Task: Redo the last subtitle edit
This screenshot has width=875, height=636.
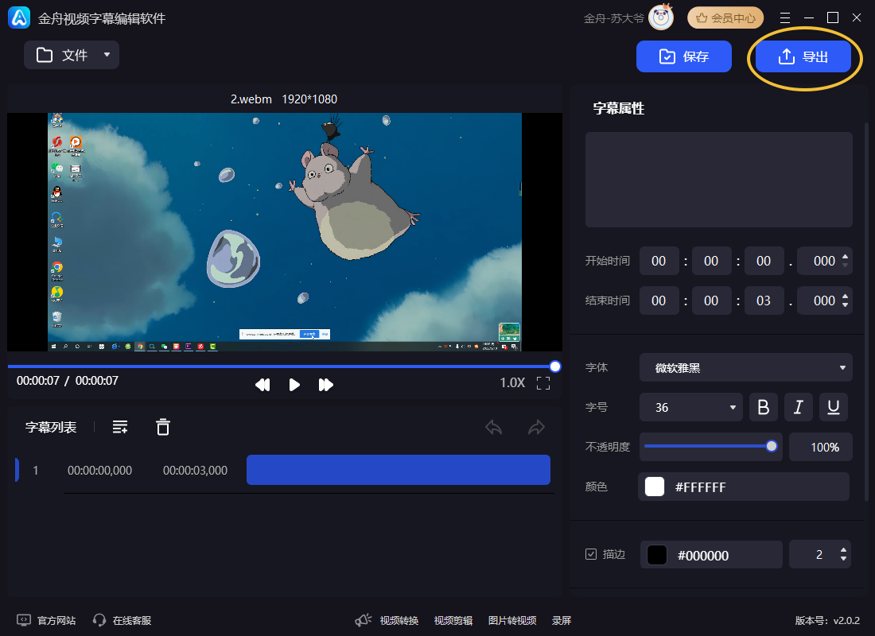Action: 536,428
